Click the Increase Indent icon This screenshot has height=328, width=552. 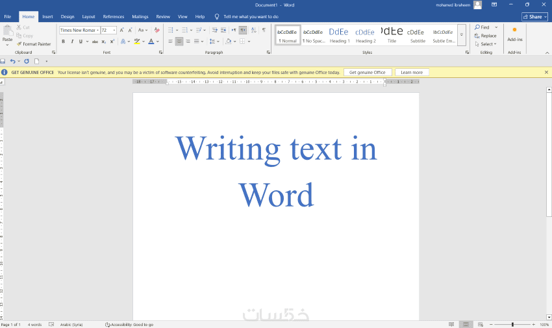(x=223, y=30)
